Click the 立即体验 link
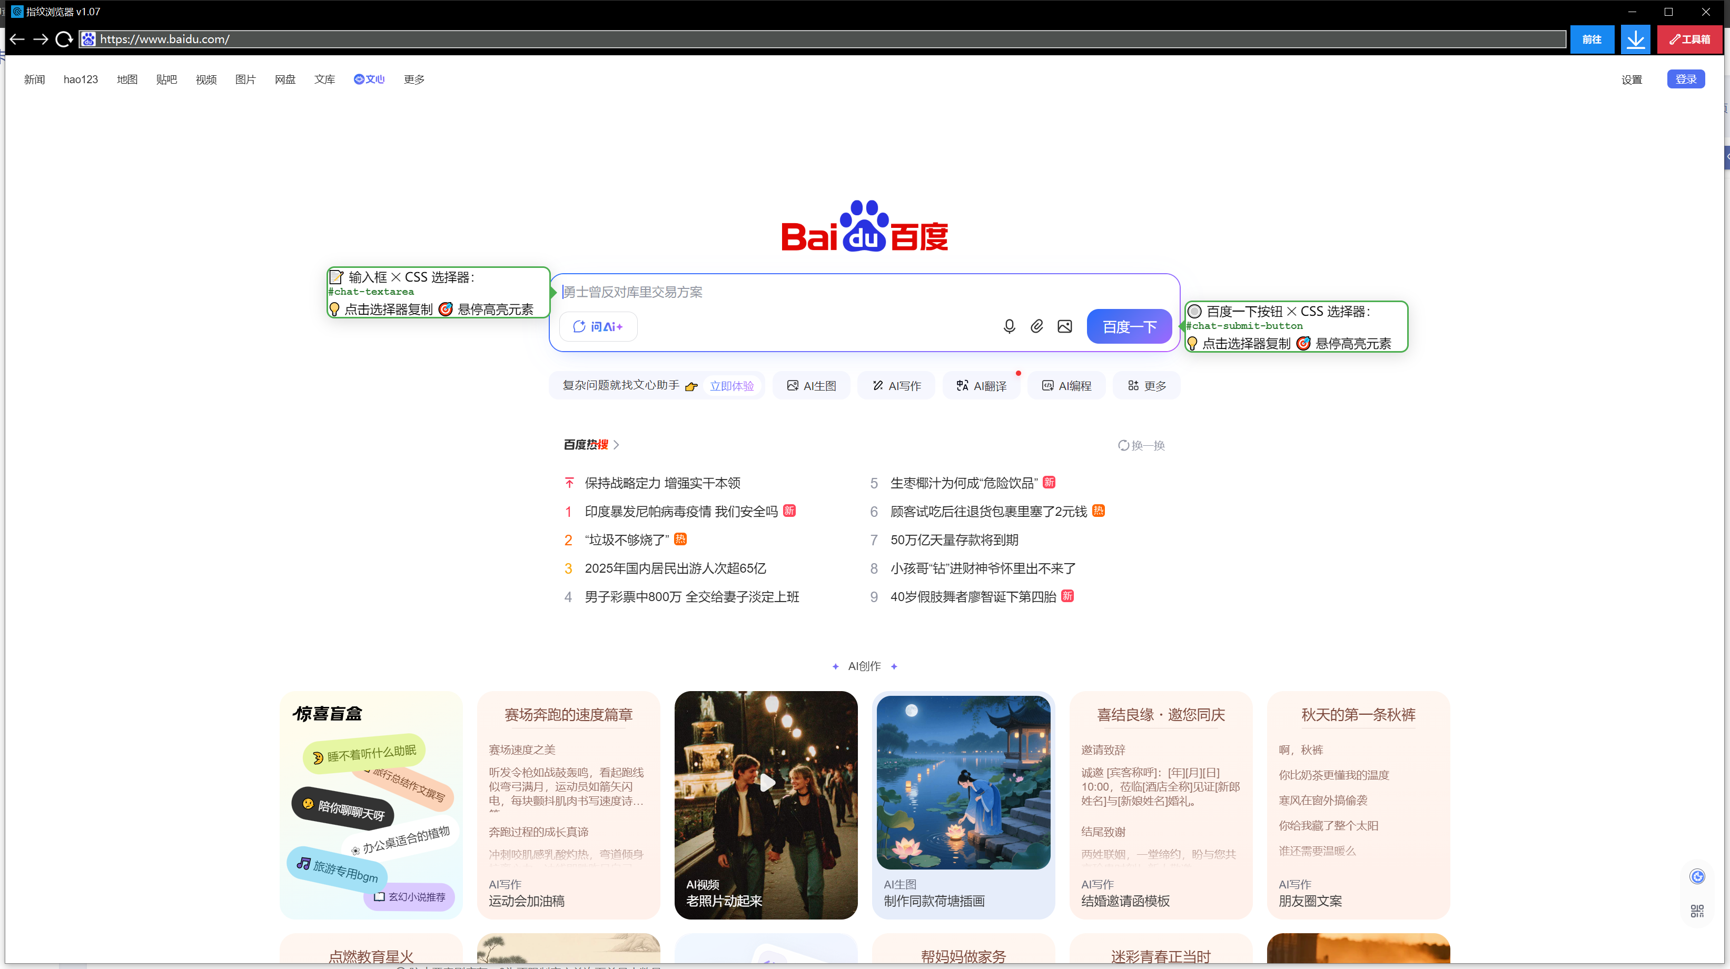This screenshot has height=969, width=1730. point(731,386)
